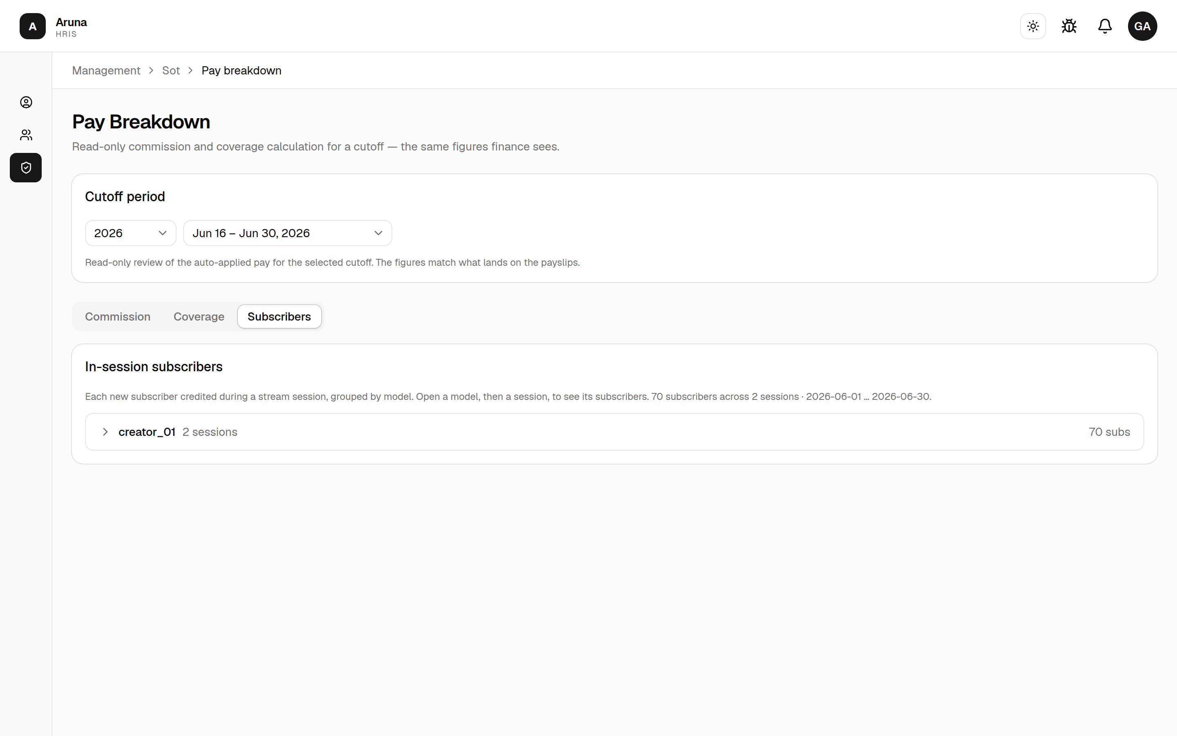Select the Subscribers tab
The width and height of the screenshot is (1177, 736).
point(279,316)
